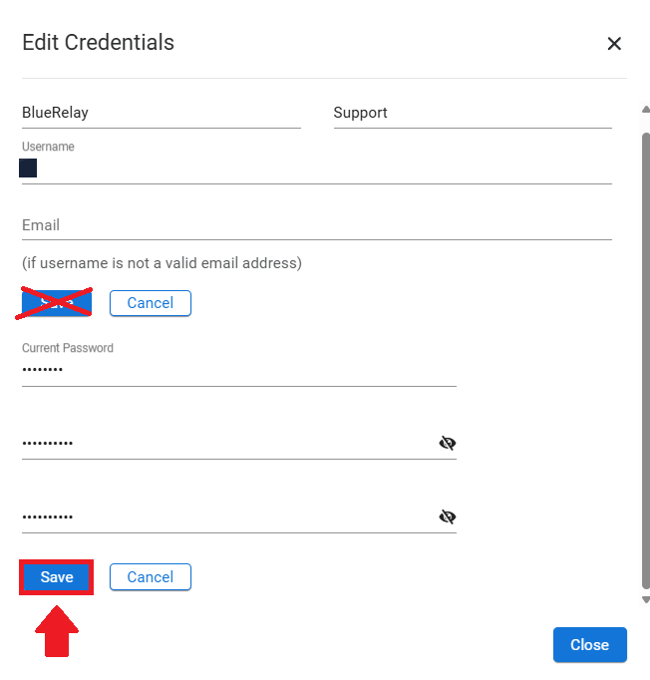Click Cancel next to the crossed-out Save

point(151,303)
